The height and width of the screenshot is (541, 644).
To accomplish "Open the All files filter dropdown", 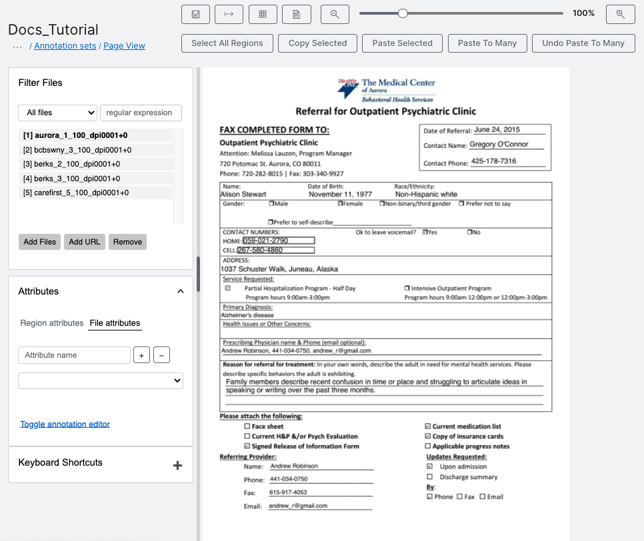I will pos(57,113).
